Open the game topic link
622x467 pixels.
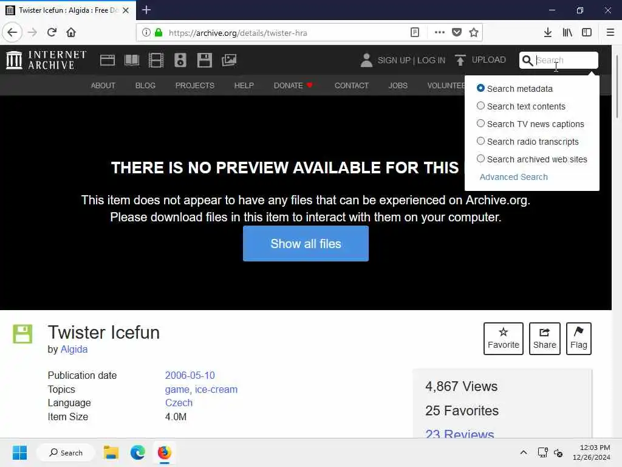(x=177, y=390)
